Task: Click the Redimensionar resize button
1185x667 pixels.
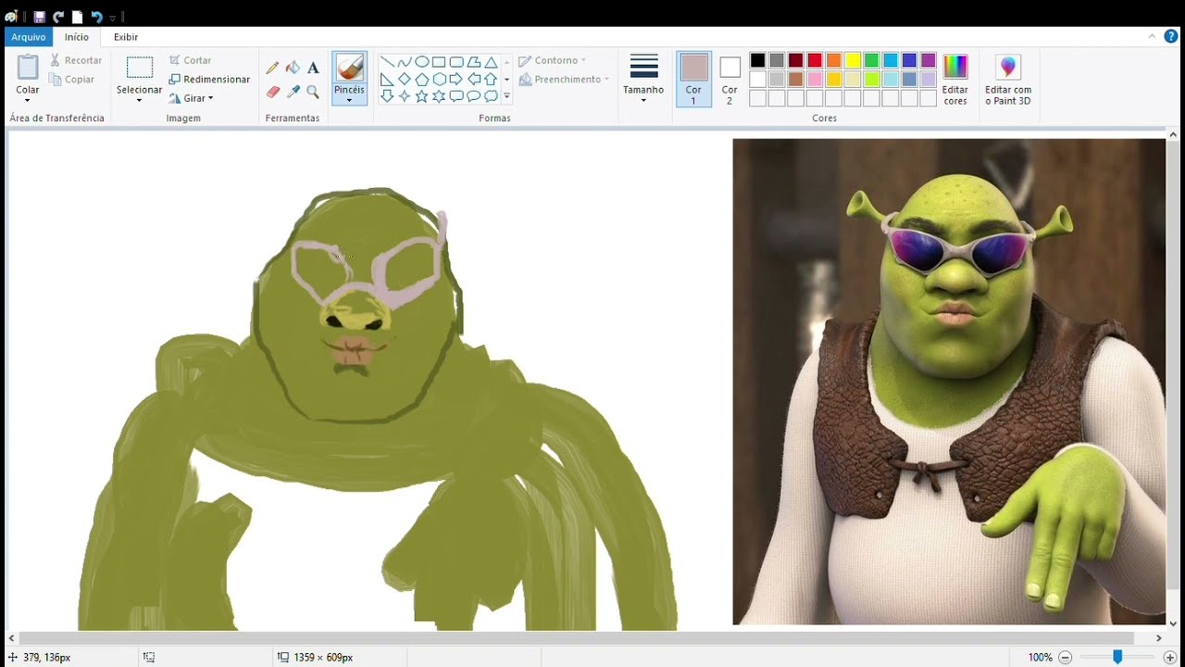Action: click(x=209, y=80)
